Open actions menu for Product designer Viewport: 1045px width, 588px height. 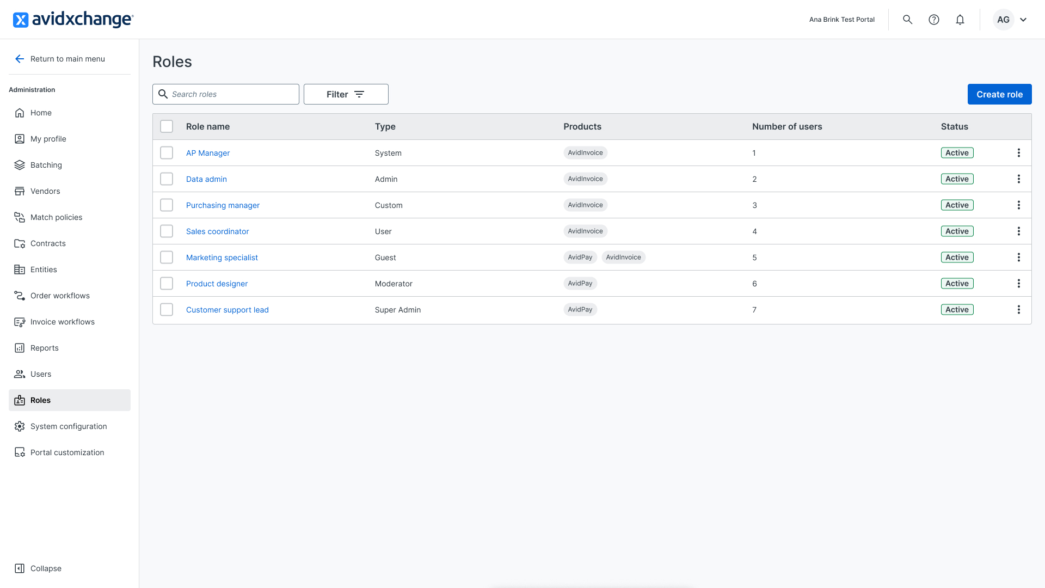[1019, 284]
